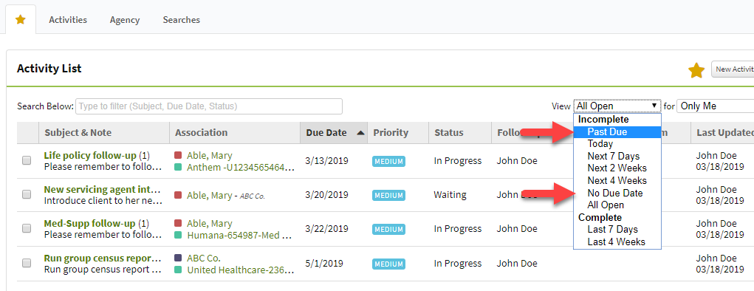Click the Waiting status cell
The image size is (754, 291).
[450, 195]
